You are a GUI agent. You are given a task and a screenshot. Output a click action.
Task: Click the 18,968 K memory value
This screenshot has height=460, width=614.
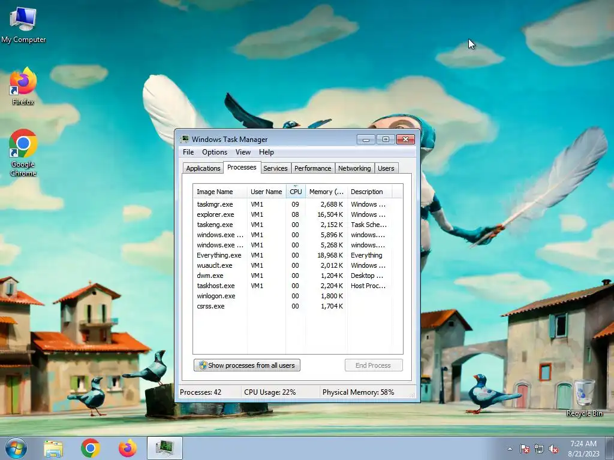pyautogui.click(x=330, y=255)
